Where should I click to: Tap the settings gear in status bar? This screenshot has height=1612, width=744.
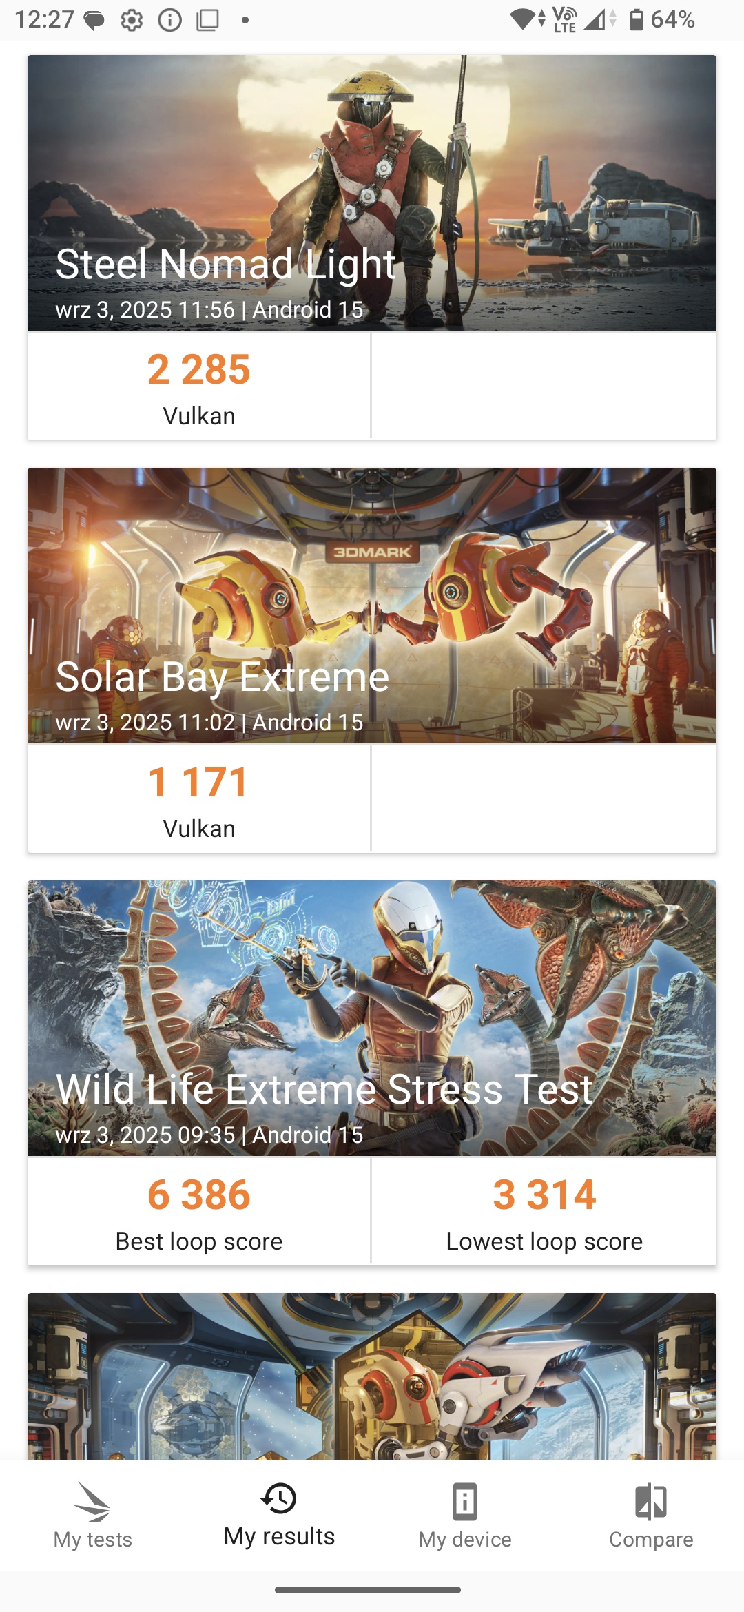(x=132, y=20)
